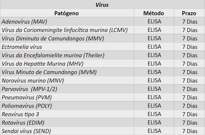Select the Coriomeningite linfocítica murina (LCMV) row

point(65,30)
